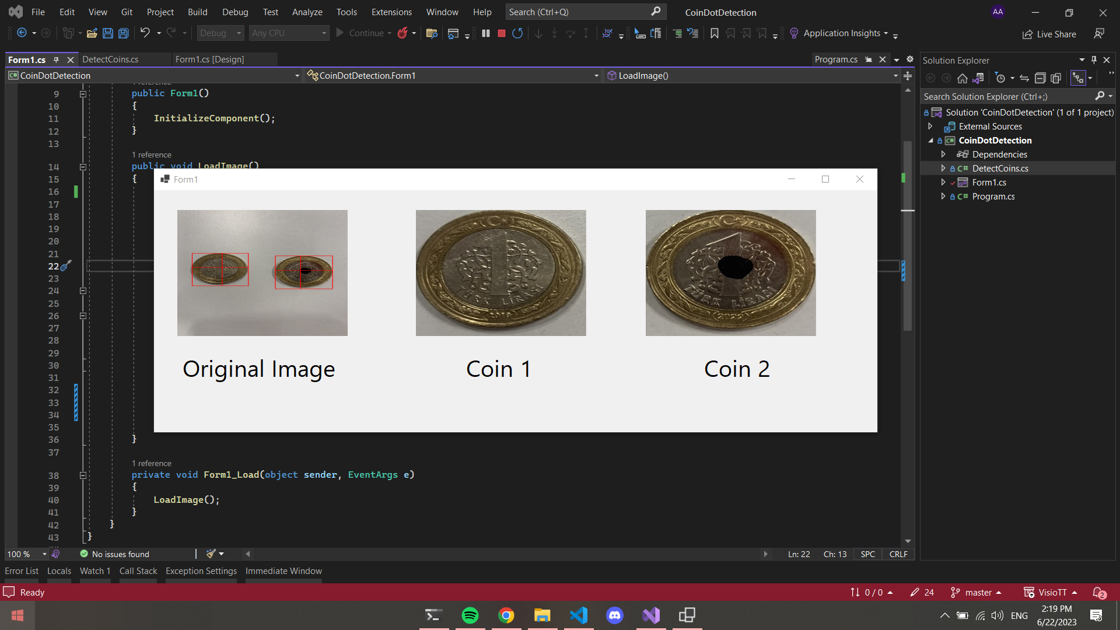The width and height of the screenshot is (1120, 630).
Task: Toggle Show All Files in Solution Explorer
Action: (1056, 78)
